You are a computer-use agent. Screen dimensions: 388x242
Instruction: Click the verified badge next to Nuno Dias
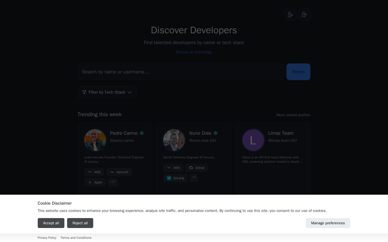point(216,133)
